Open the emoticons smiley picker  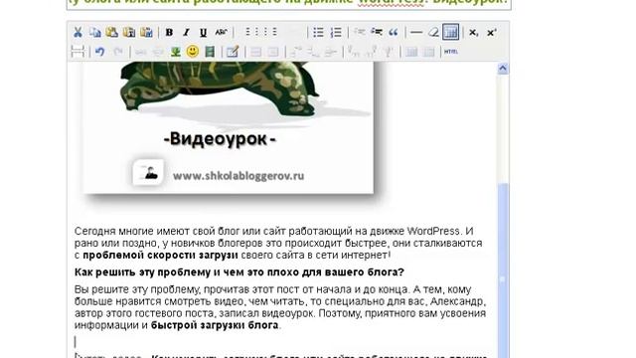point(192,52)
